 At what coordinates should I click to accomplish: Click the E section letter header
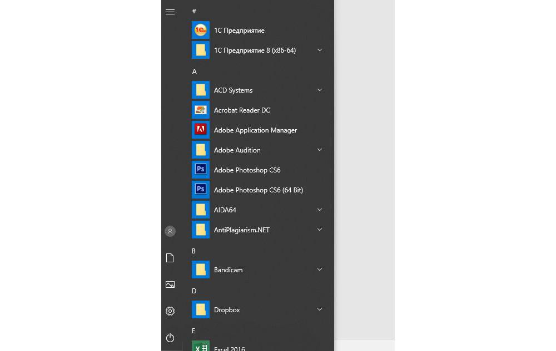pyautogui.click(x=193, y=331)
